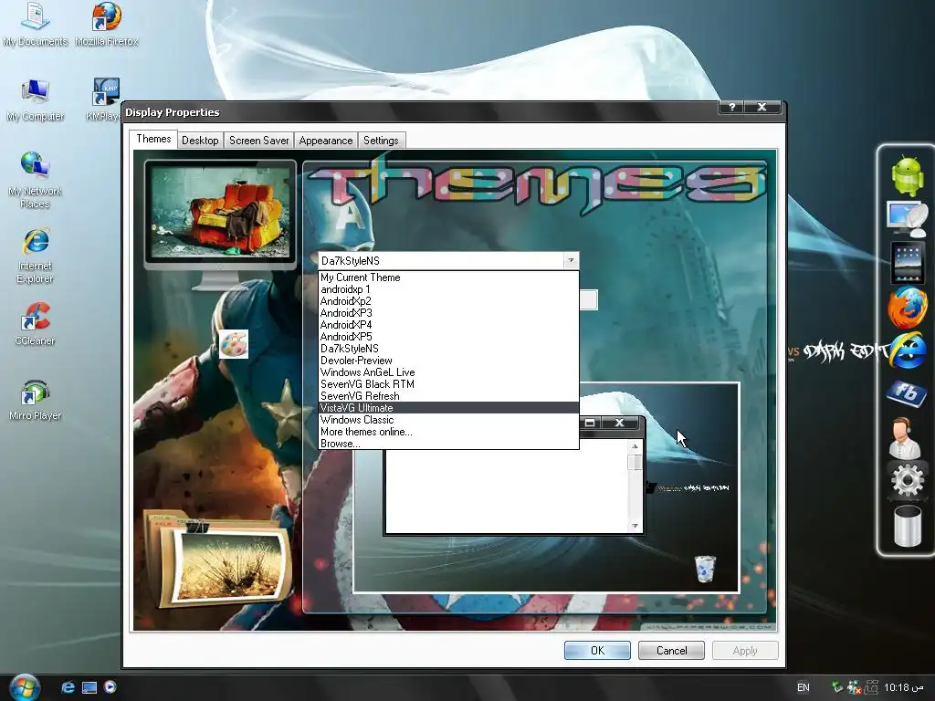Click the Show Desktop quick launch icon
This screenshot has height=701, width=935.
89,688
